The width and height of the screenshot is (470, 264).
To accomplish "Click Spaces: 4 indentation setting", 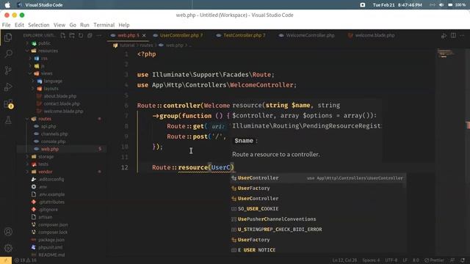I will coord(371,260).
